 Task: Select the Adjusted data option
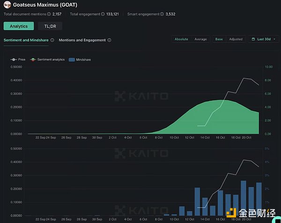pos(236,39)
